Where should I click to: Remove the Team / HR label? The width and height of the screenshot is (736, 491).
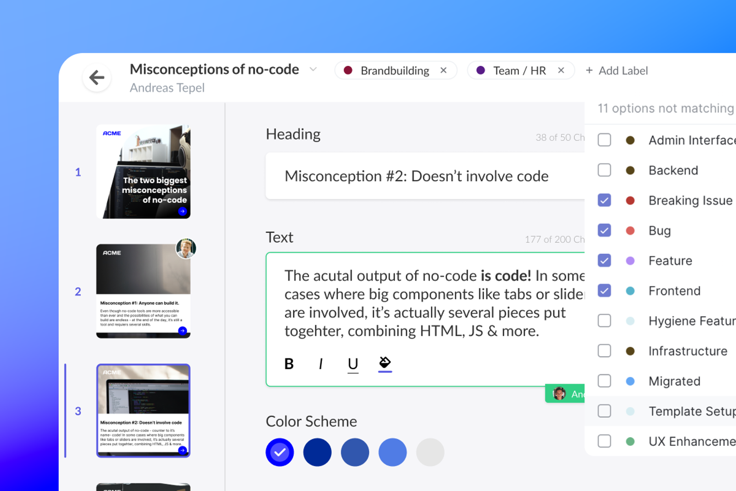561,70
